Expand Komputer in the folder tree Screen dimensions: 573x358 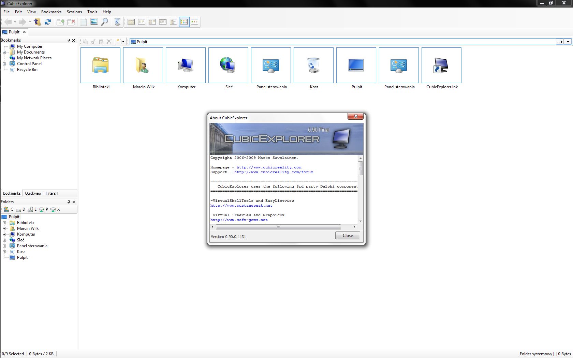tap(4, 234)
